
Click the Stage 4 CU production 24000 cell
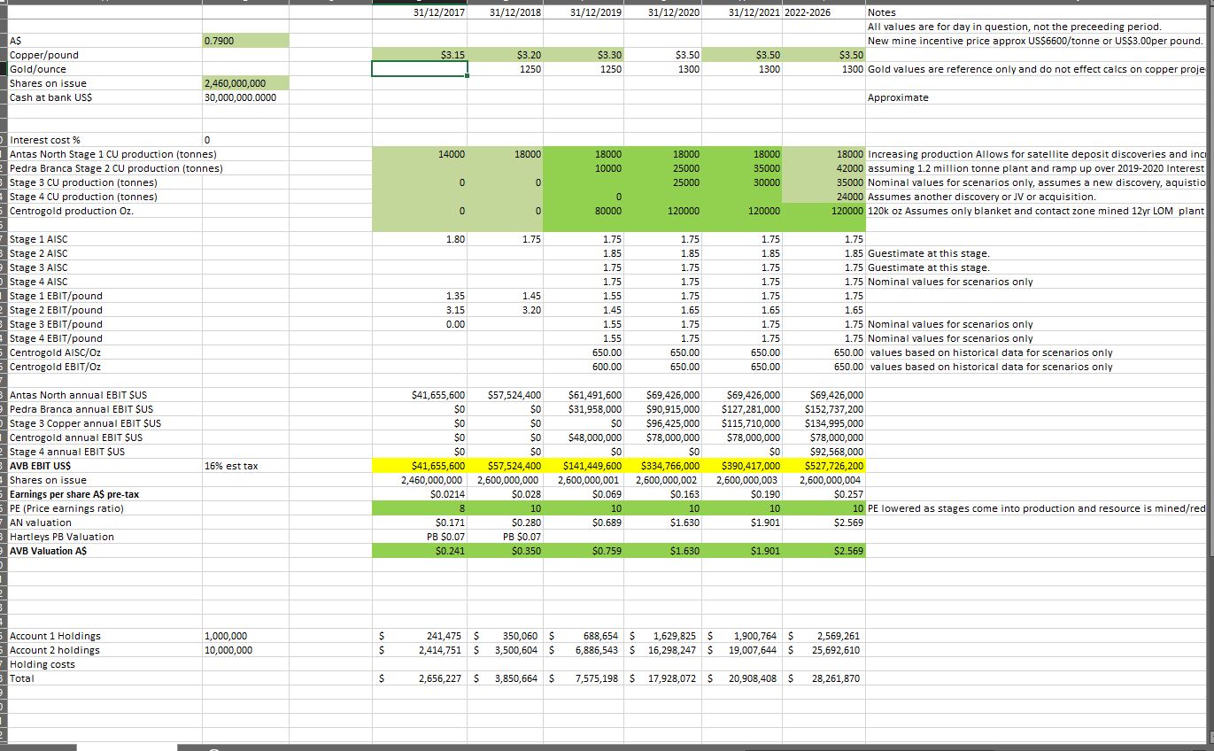pos(824,197)
